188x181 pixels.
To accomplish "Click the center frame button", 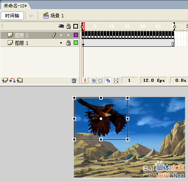I will pos(85,80).
